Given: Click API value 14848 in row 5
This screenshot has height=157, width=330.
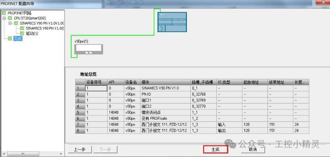Looking at the screenshot, I should (116, 112).
